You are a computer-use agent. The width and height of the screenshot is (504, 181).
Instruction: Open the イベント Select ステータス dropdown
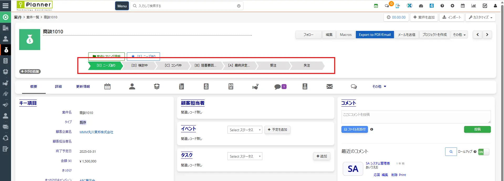(245, 130)
